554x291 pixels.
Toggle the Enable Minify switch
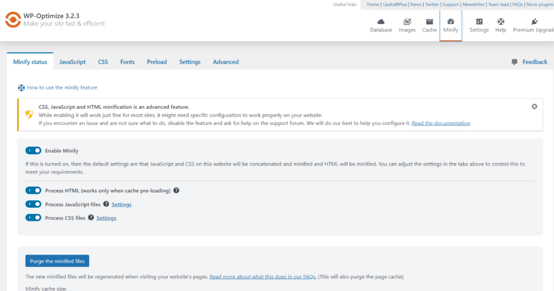34,151
